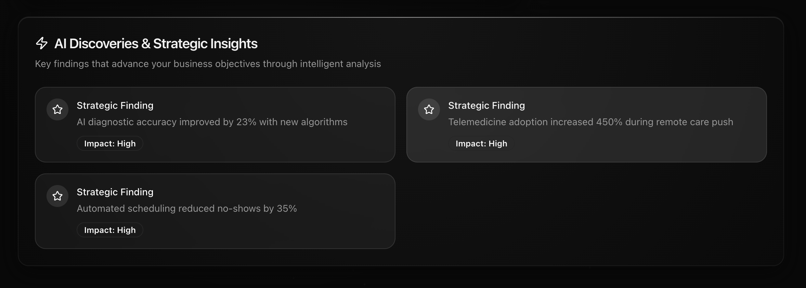The width and height of the screenshot is (806, 288).
Task: Click the Impact: High badge under telemedicine adoption
Action: point(481,144)
